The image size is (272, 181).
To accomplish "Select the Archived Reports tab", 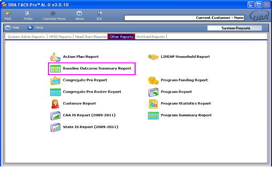I will click(151, 37).
